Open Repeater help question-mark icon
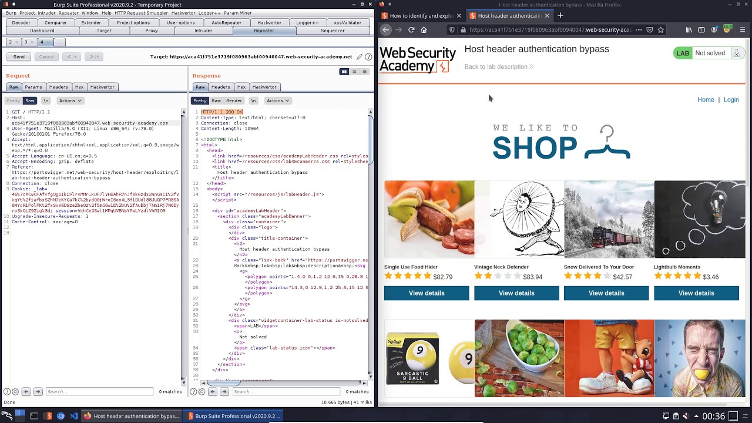Image resolution: width=752 pixels, height=423 pixels. (368, 57)
